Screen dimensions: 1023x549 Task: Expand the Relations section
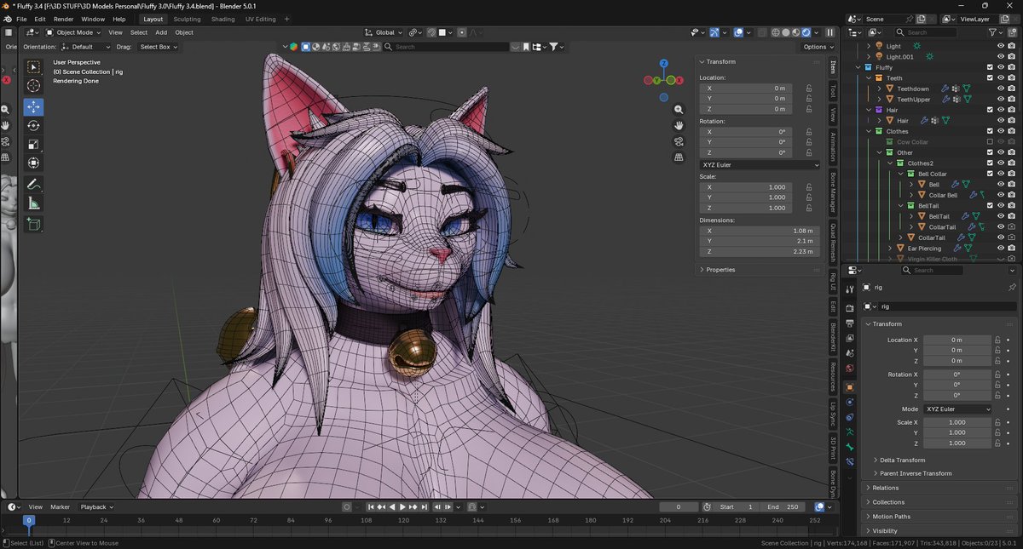tap(885, 488)
